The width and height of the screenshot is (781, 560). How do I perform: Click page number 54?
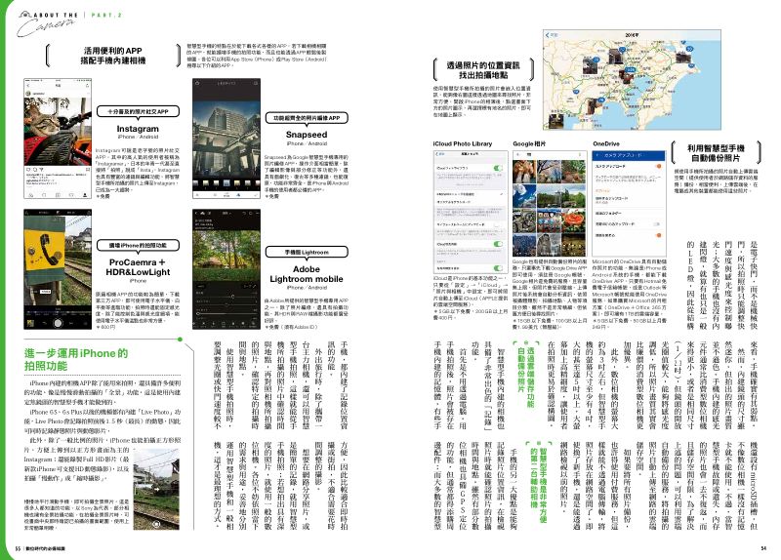pyautogui.click(x=763, y=548)
